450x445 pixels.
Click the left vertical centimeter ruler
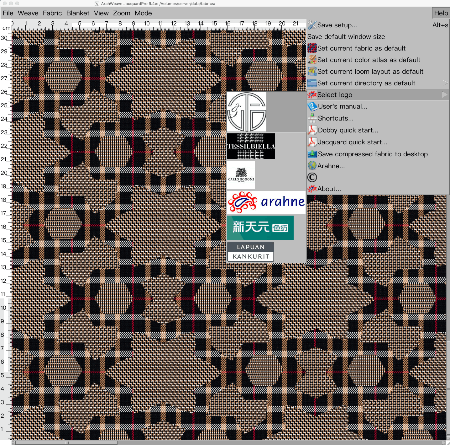(6, 235)
